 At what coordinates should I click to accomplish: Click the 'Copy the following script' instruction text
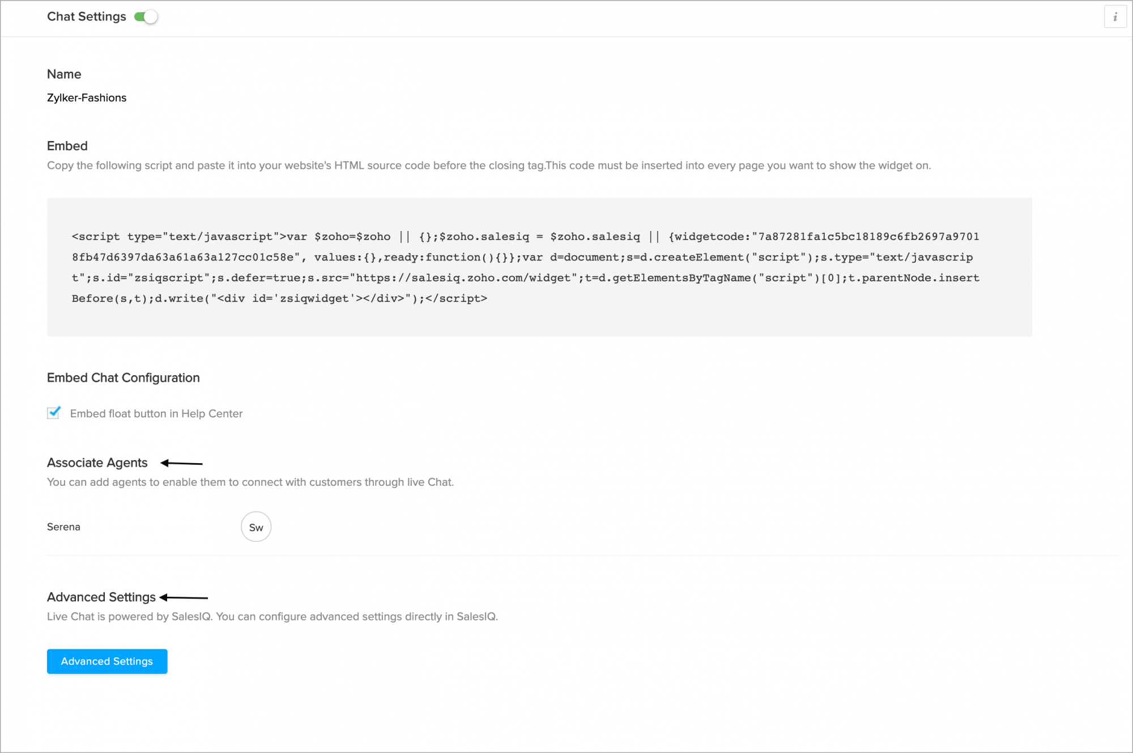coord(489,165)
